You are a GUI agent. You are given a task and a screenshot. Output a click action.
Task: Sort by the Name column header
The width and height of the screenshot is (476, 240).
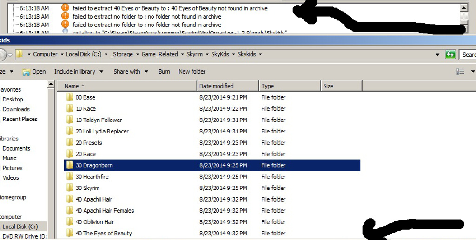[x=72, y=86]
